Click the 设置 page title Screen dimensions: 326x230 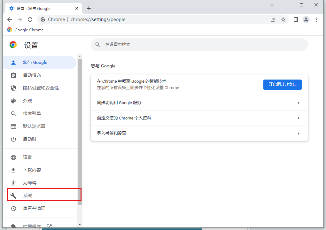coord(31,45)
